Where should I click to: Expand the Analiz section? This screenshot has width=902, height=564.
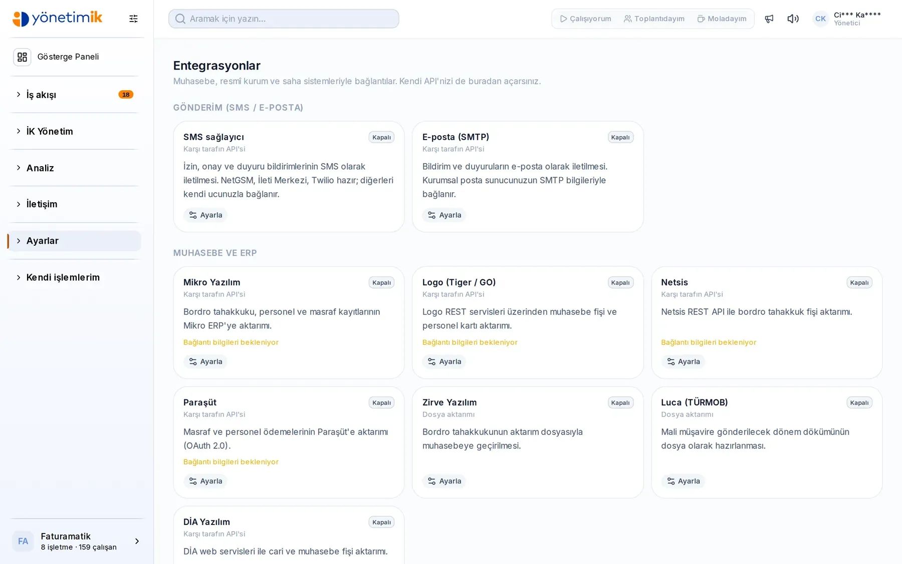tap(74, 168)
